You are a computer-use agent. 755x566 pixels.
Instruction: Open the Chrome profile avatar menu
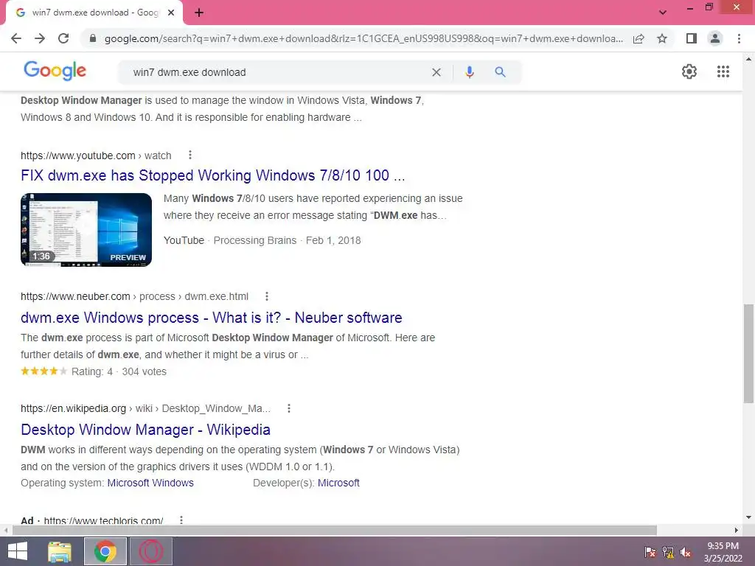click(x=715, y=38)
